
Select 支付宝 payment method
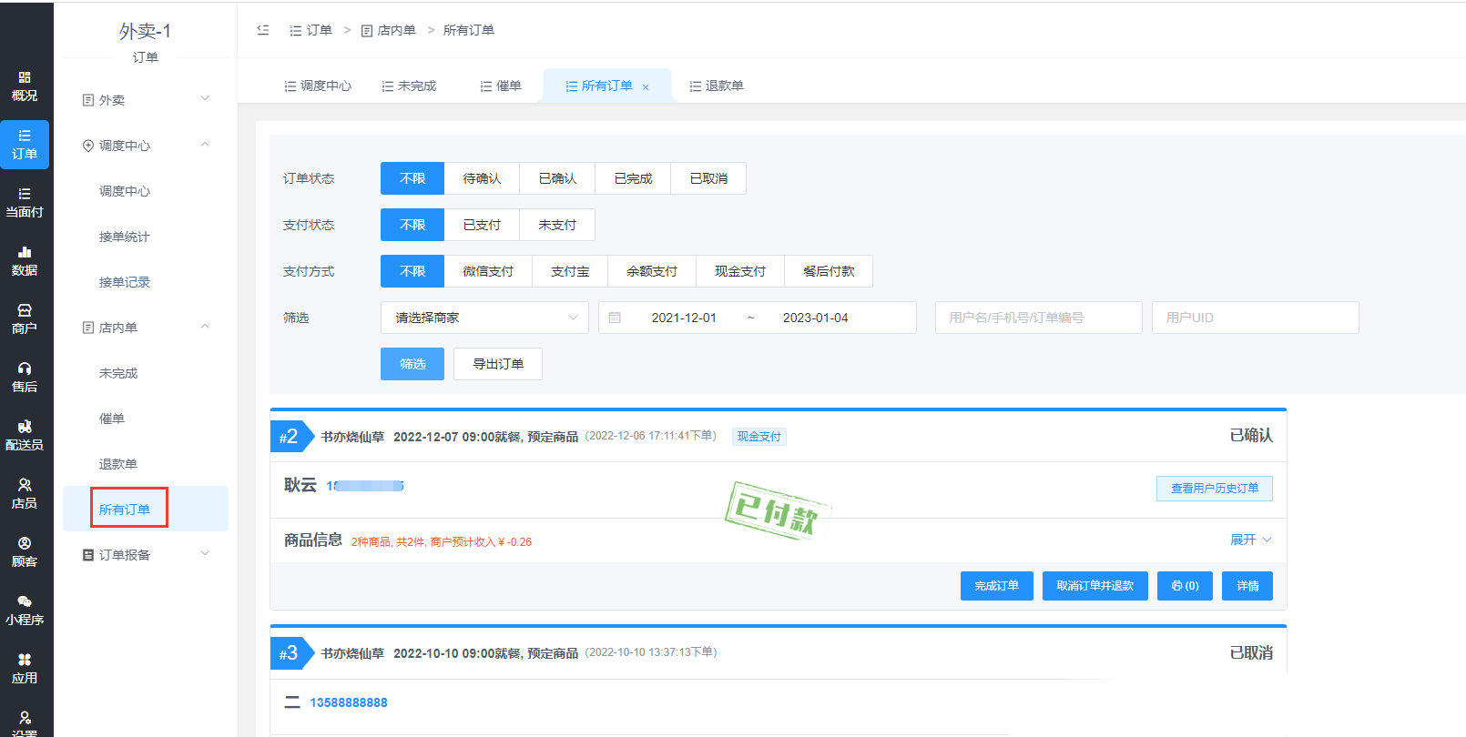point(570,271)
